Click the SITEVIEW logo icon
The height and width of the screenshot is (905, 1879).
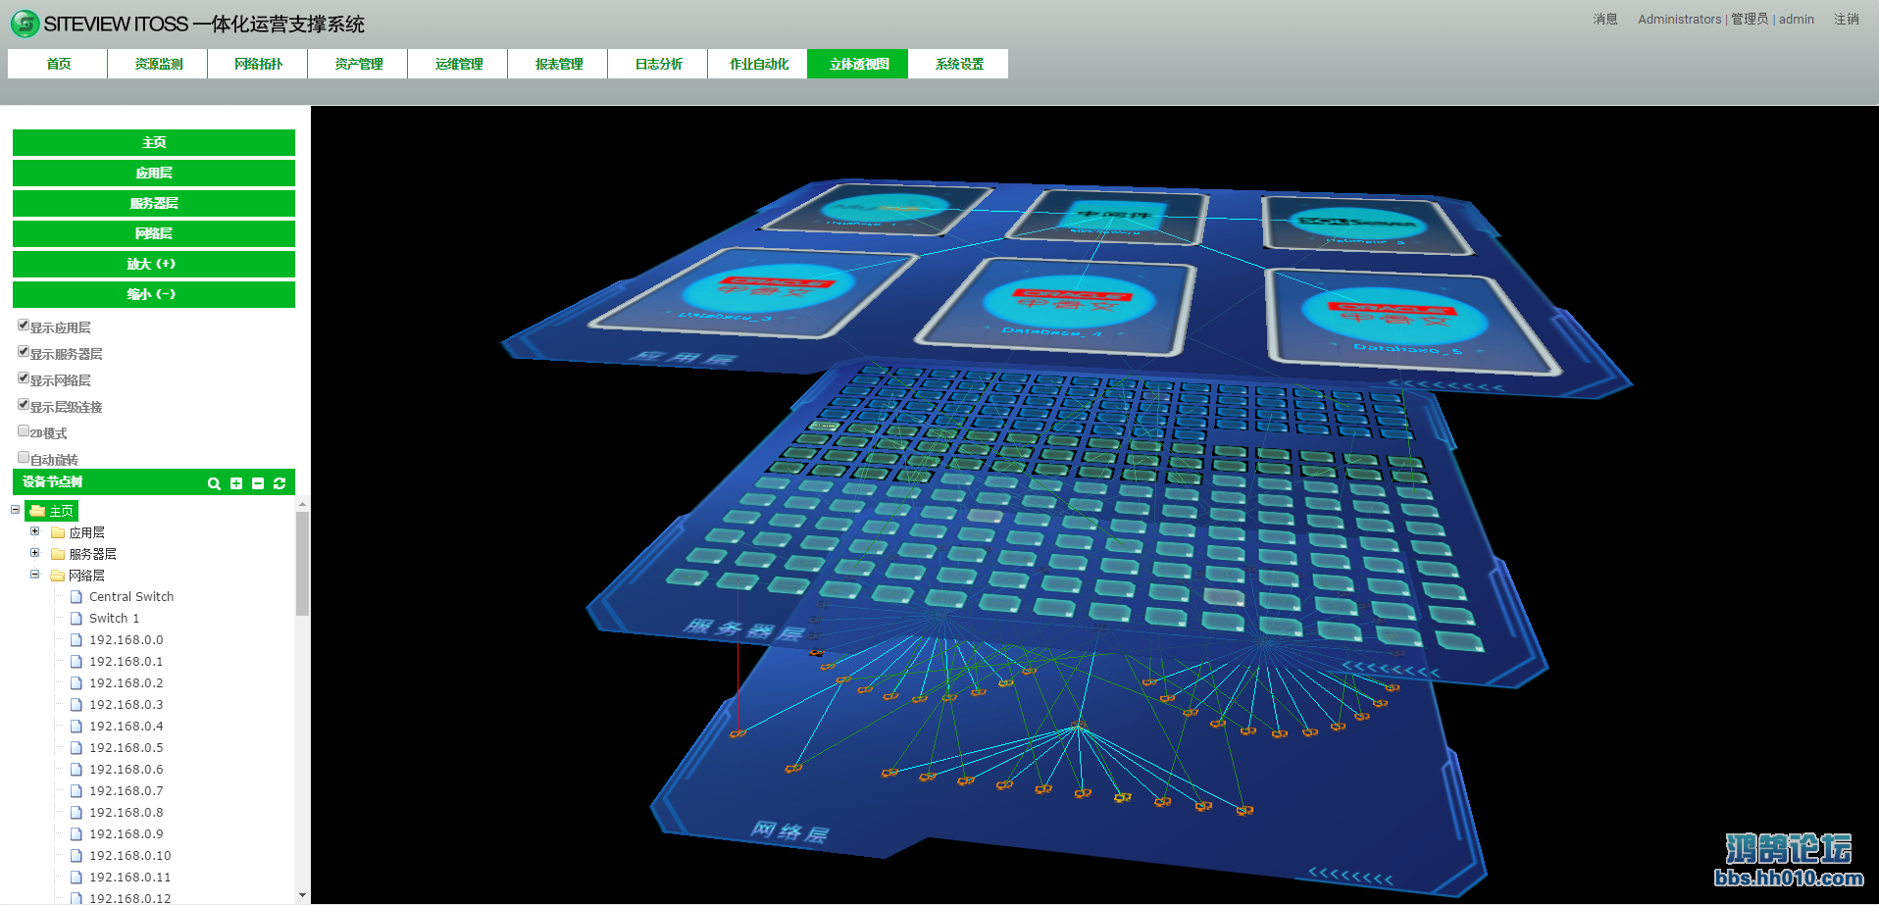point(25,24)
